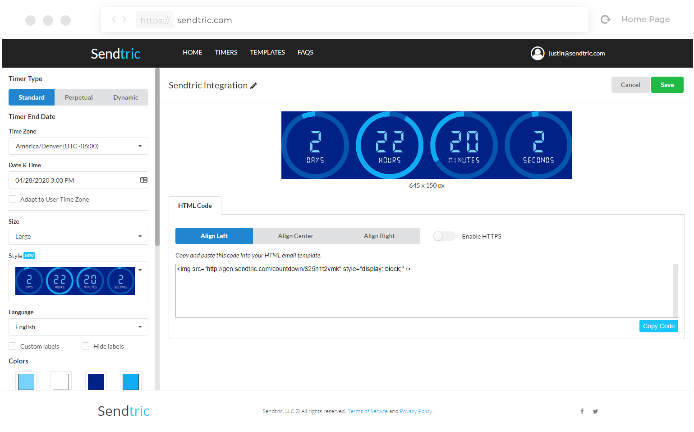694x432 pixels.
Task: Navigate to HOME in the top menu
Action: pos(193,52)
